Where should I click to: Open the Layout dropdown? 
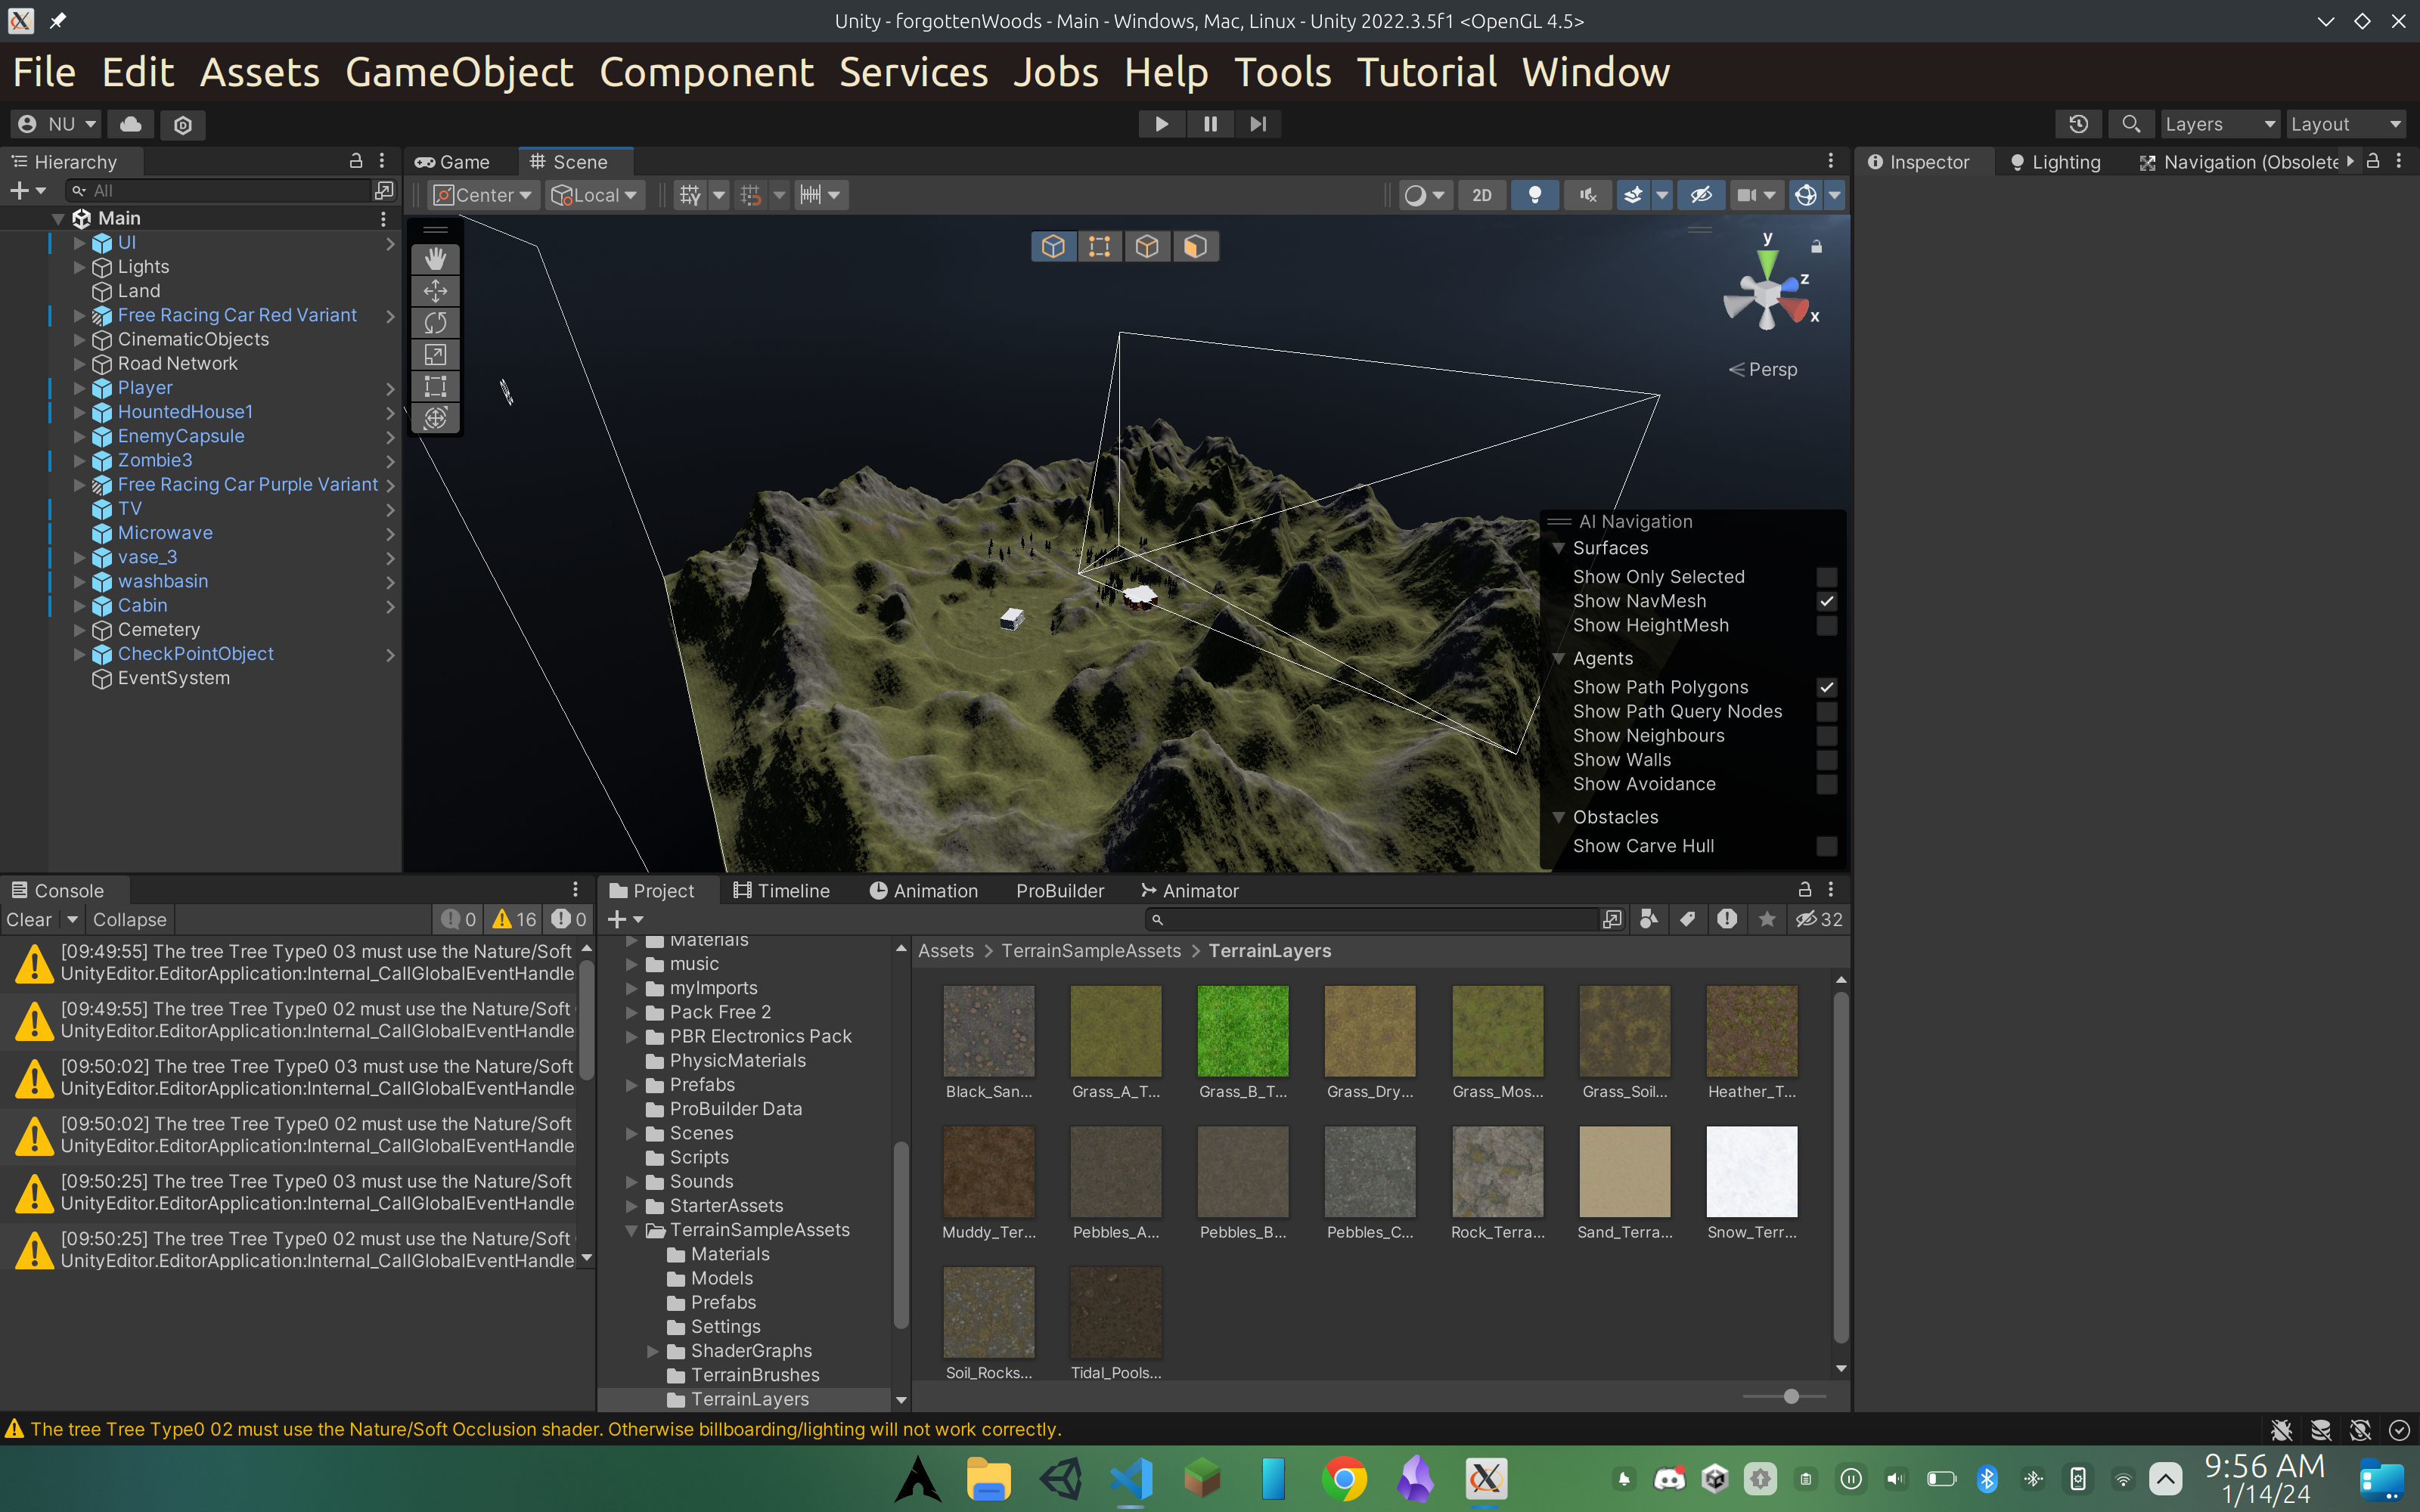pyautogui.click(x=2346, y=124)
